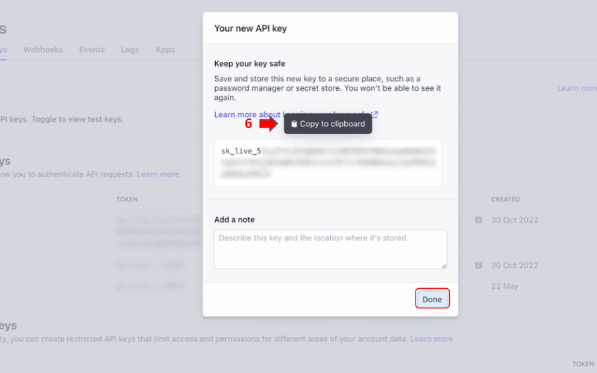Open the Apps tab

(x=165, y=50)
